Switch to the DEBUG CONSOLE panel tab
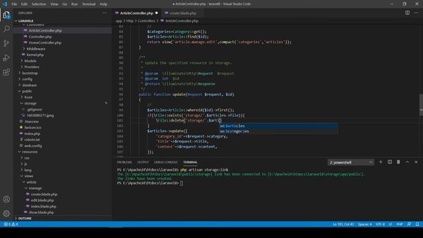 [166, 162]
